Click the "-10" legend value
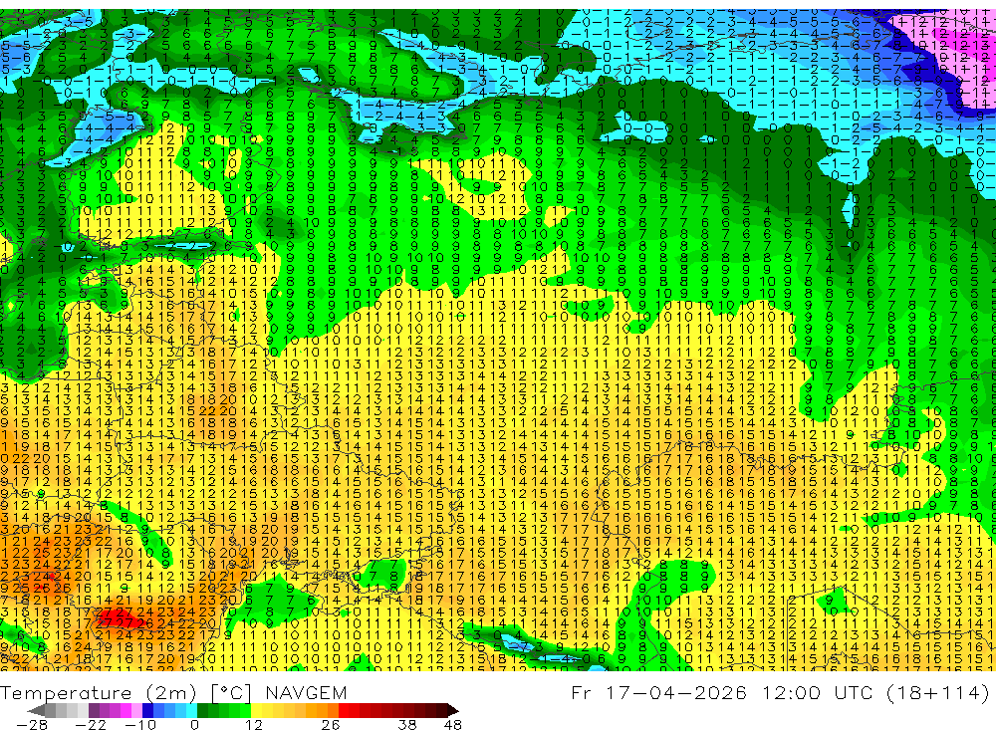 click(x=139, y=725)
